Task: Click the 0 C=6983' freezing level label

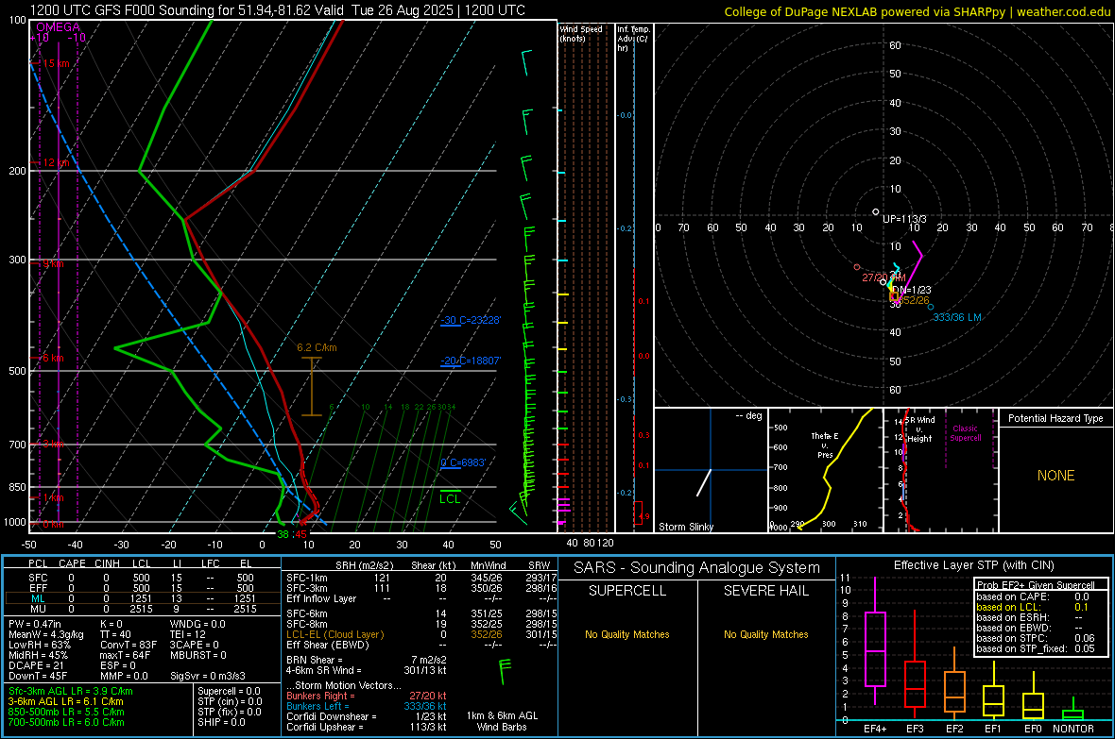Action: pyautogui.click(x=463, y=462)
